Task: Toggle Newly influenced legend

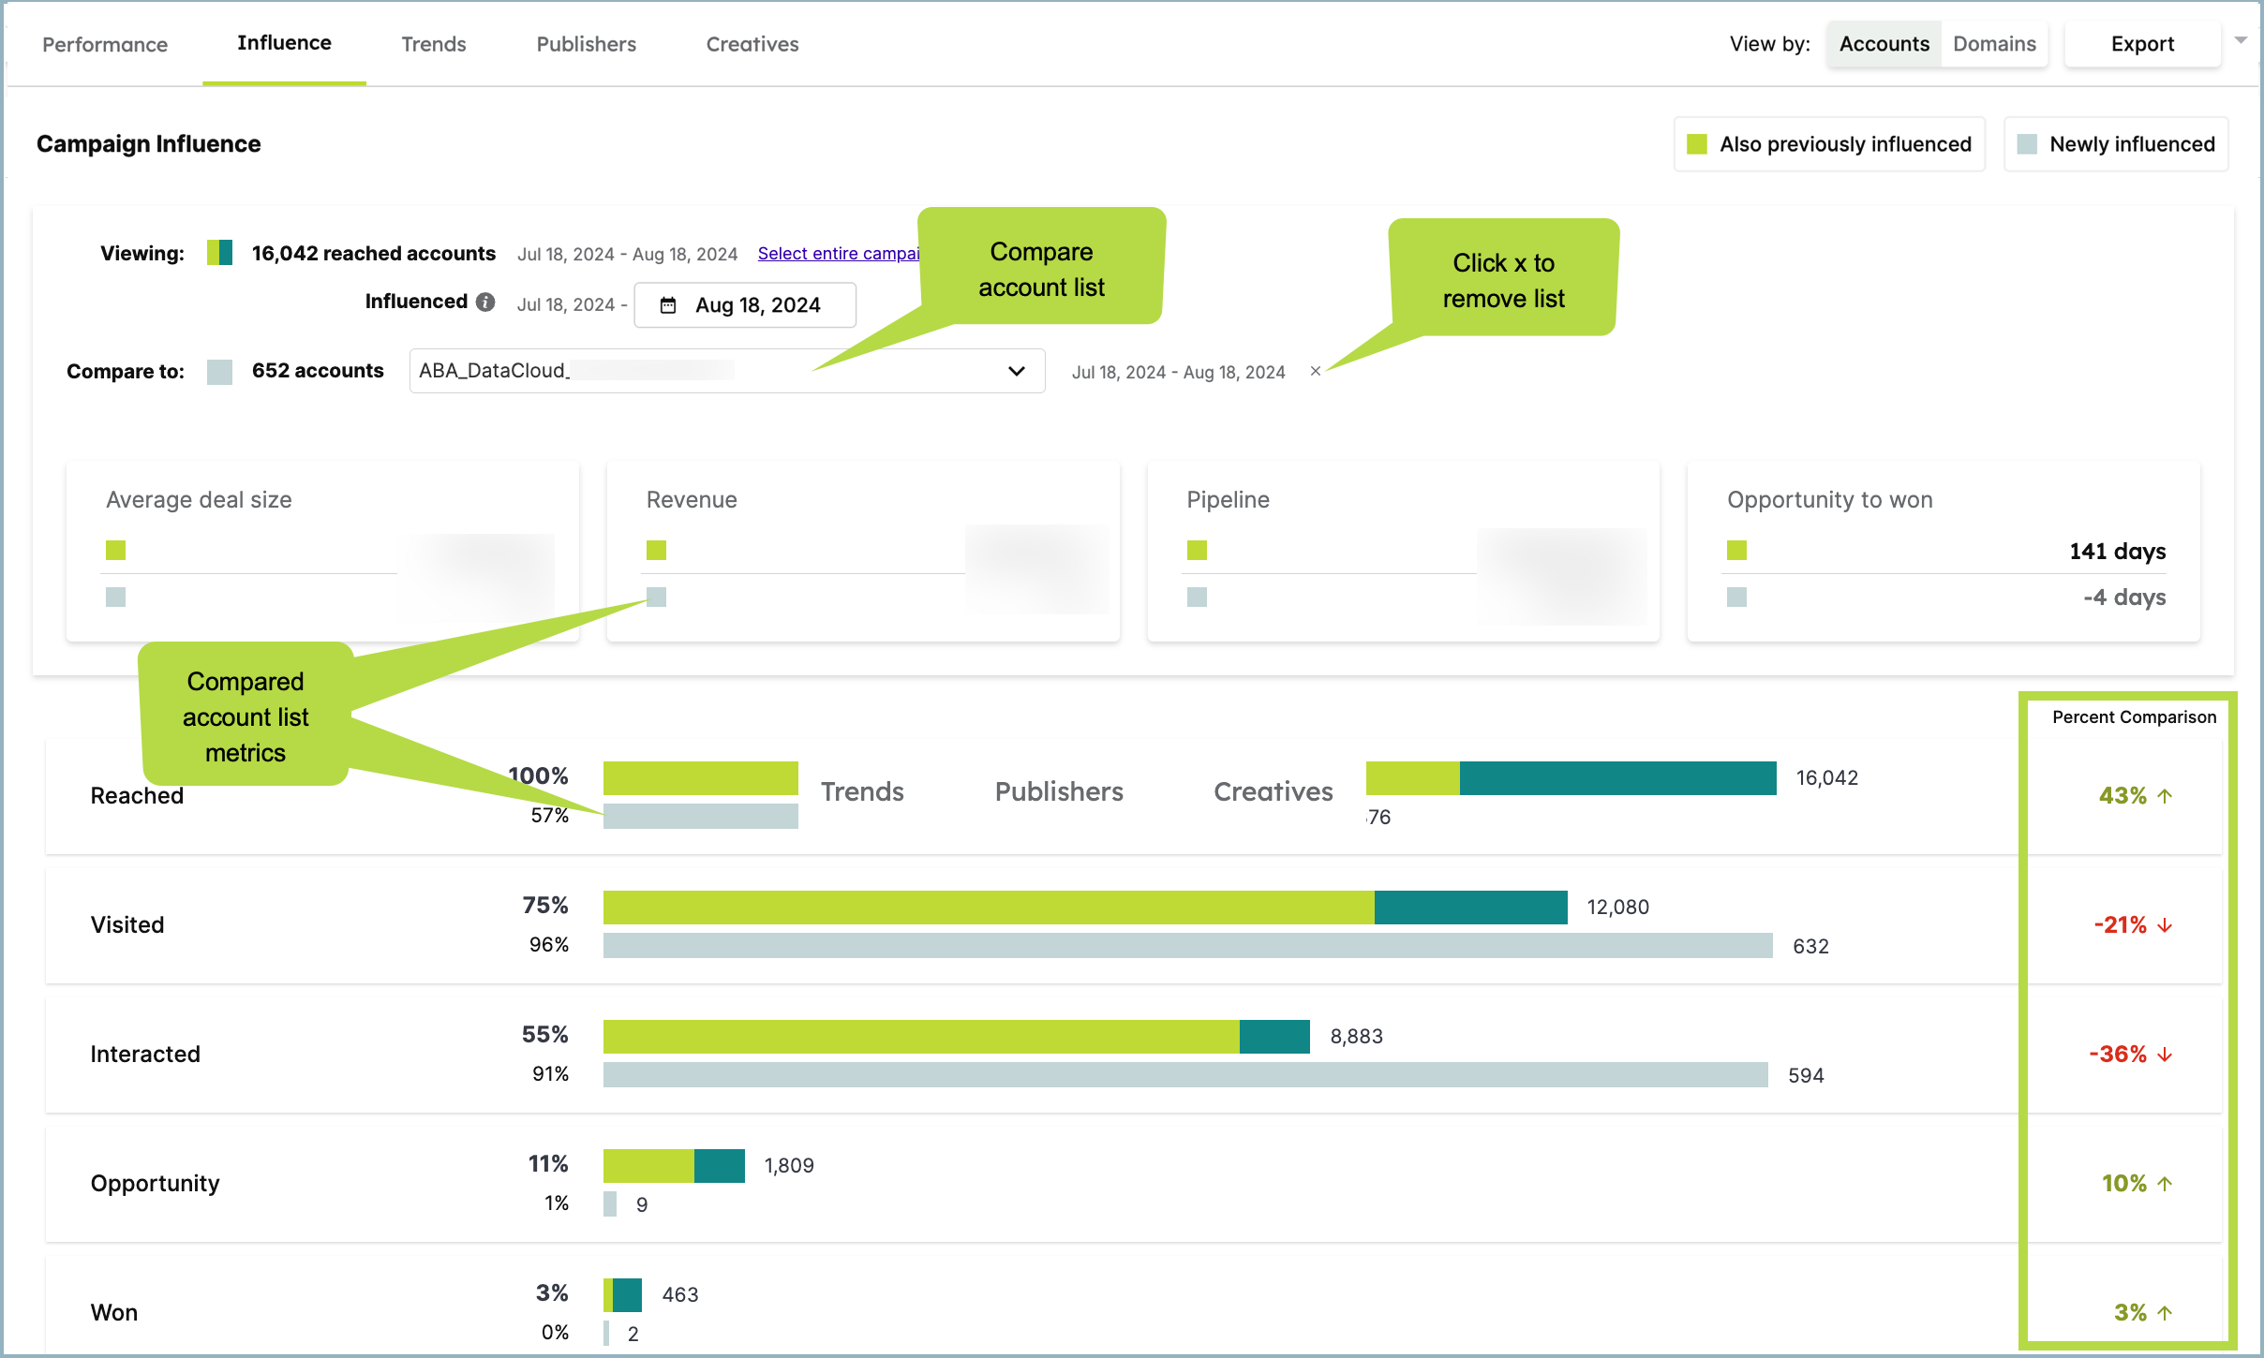Action: tap(2116, 144)
